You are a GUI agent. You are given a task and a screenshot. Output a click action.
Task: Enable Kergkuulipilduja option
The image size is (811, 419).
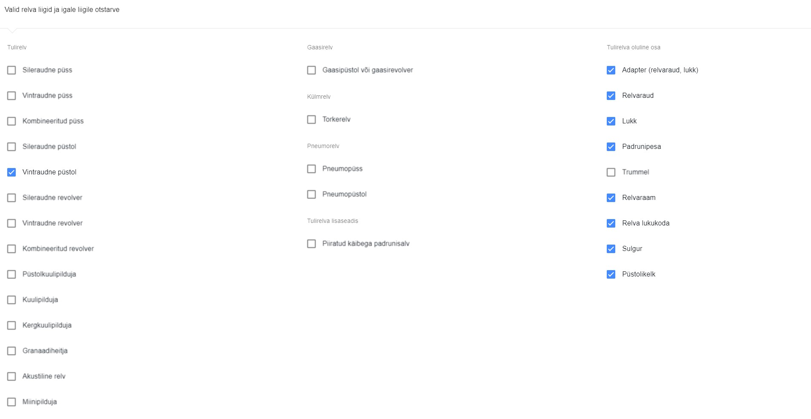point(11,325)
